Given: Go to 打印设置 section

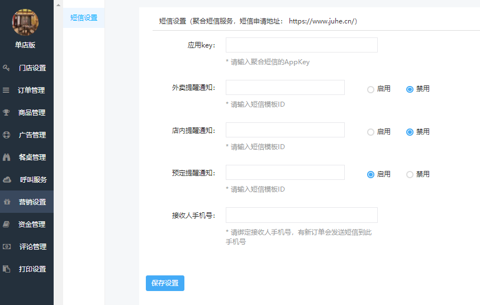Looking at the screenshot, I should tap(27, 269).
